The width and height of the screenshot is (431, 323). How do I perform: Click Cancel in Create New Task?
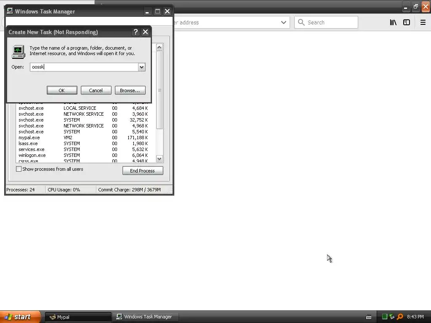pos(96,90)
